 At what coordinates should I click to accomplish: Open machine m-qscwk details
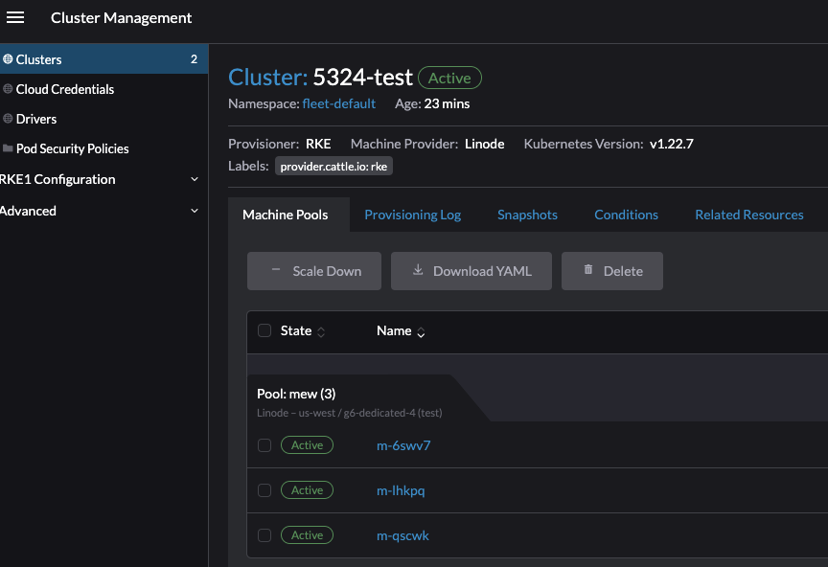[x=402, y=535]
